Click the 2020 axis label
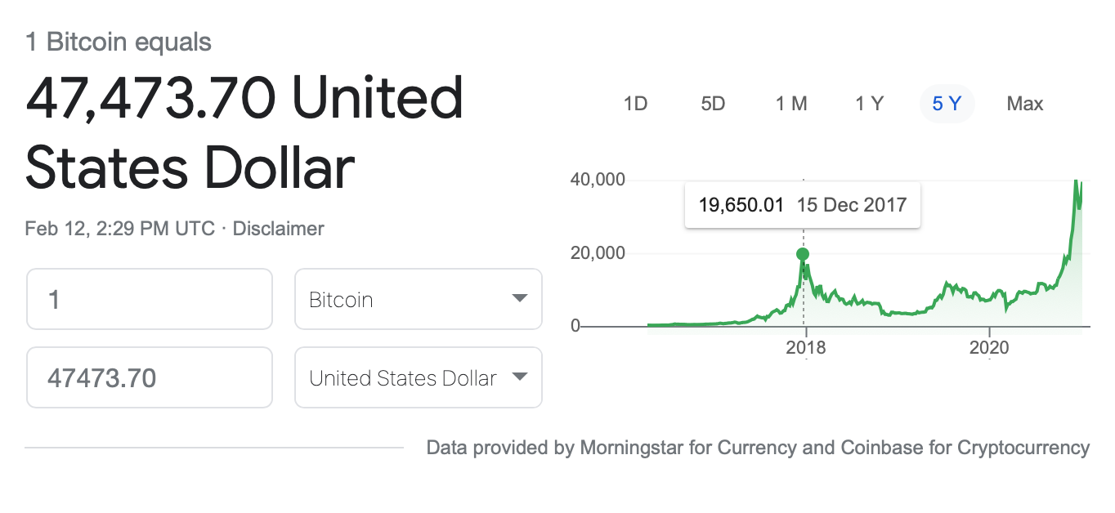The image size is (1115, 513). (990, 348)
